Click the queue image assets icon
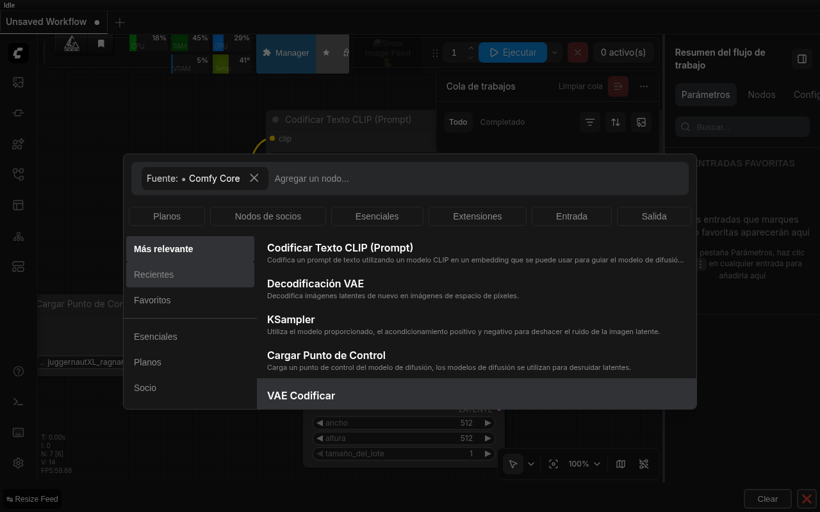820x512 pixels. coord(641,122)
